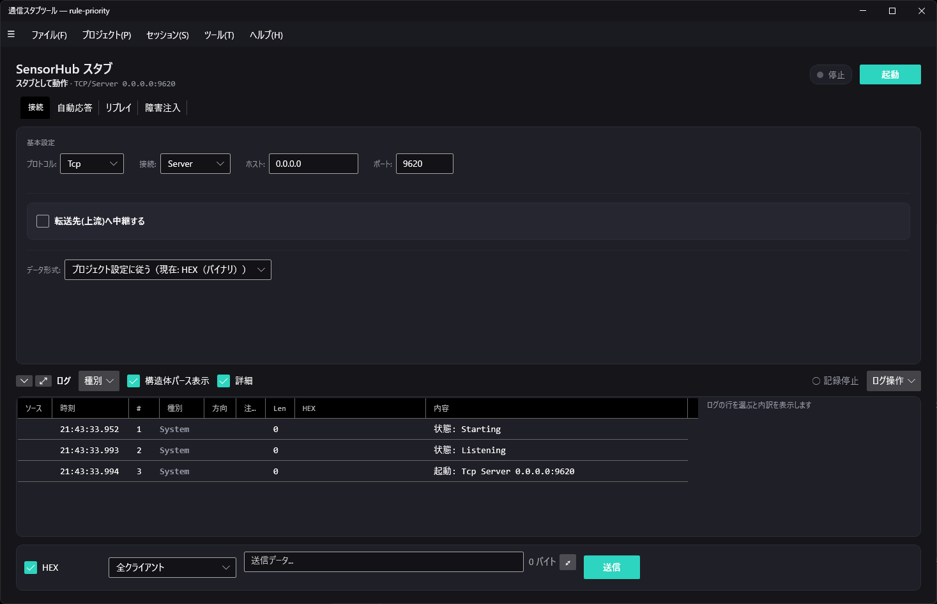Click the SensorHub スタブ title
This screenshot has width=937, height=604.
click(x=64, y=69)
